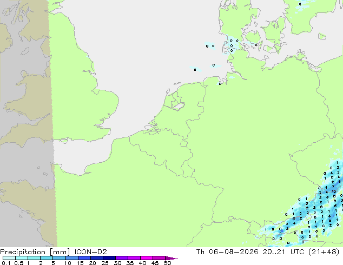Click the '0.5' legend scale label
The image size is (343, 265).
[x=19, y=263]
